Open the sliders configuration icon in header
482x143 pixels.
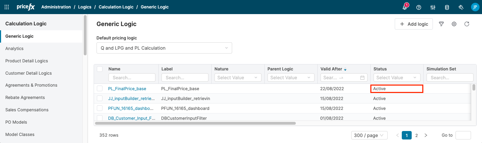433,7
